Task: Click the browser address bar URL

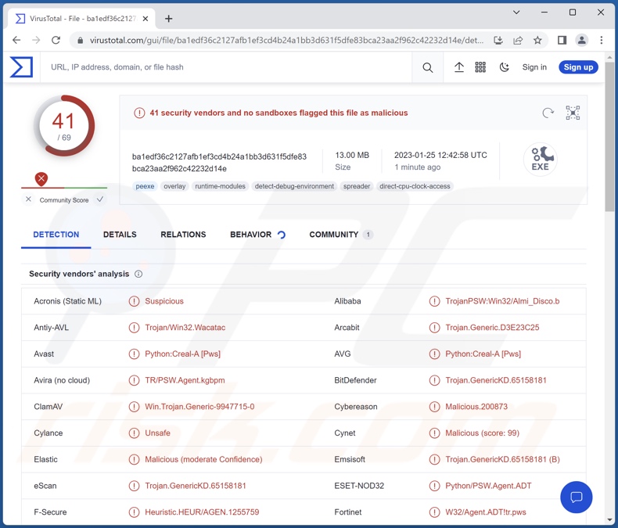Action: 286,40
